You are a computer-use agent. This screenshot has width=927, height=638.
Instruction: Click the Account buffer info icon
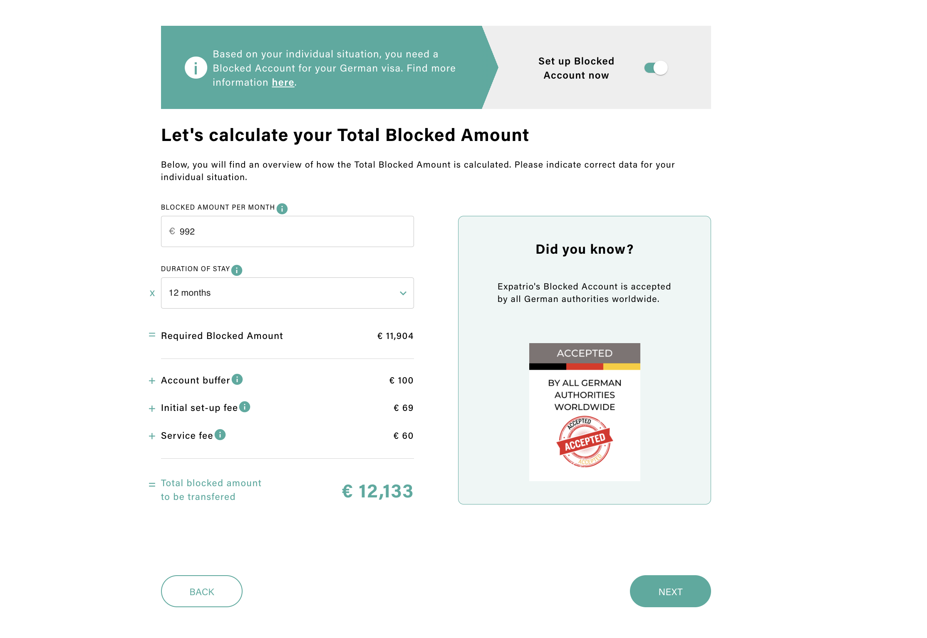pos(237,379)
